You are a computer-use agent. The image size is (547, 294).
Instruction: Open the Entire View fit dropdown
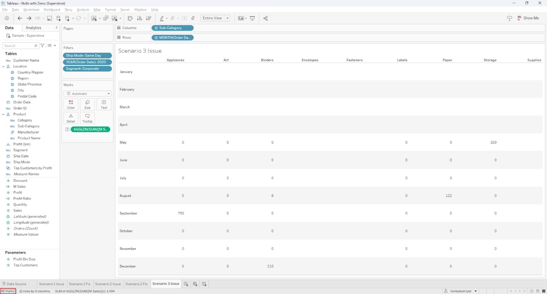coord(227,18)
